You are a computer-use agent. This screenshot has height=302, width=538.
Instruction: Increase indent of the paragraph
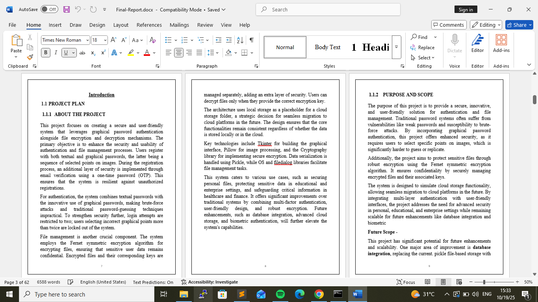click(x=229, y=40)
